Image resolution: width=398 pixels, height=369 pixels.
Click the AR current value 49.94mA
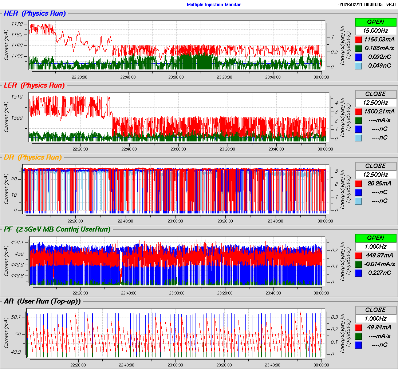[x=379, y=328]
